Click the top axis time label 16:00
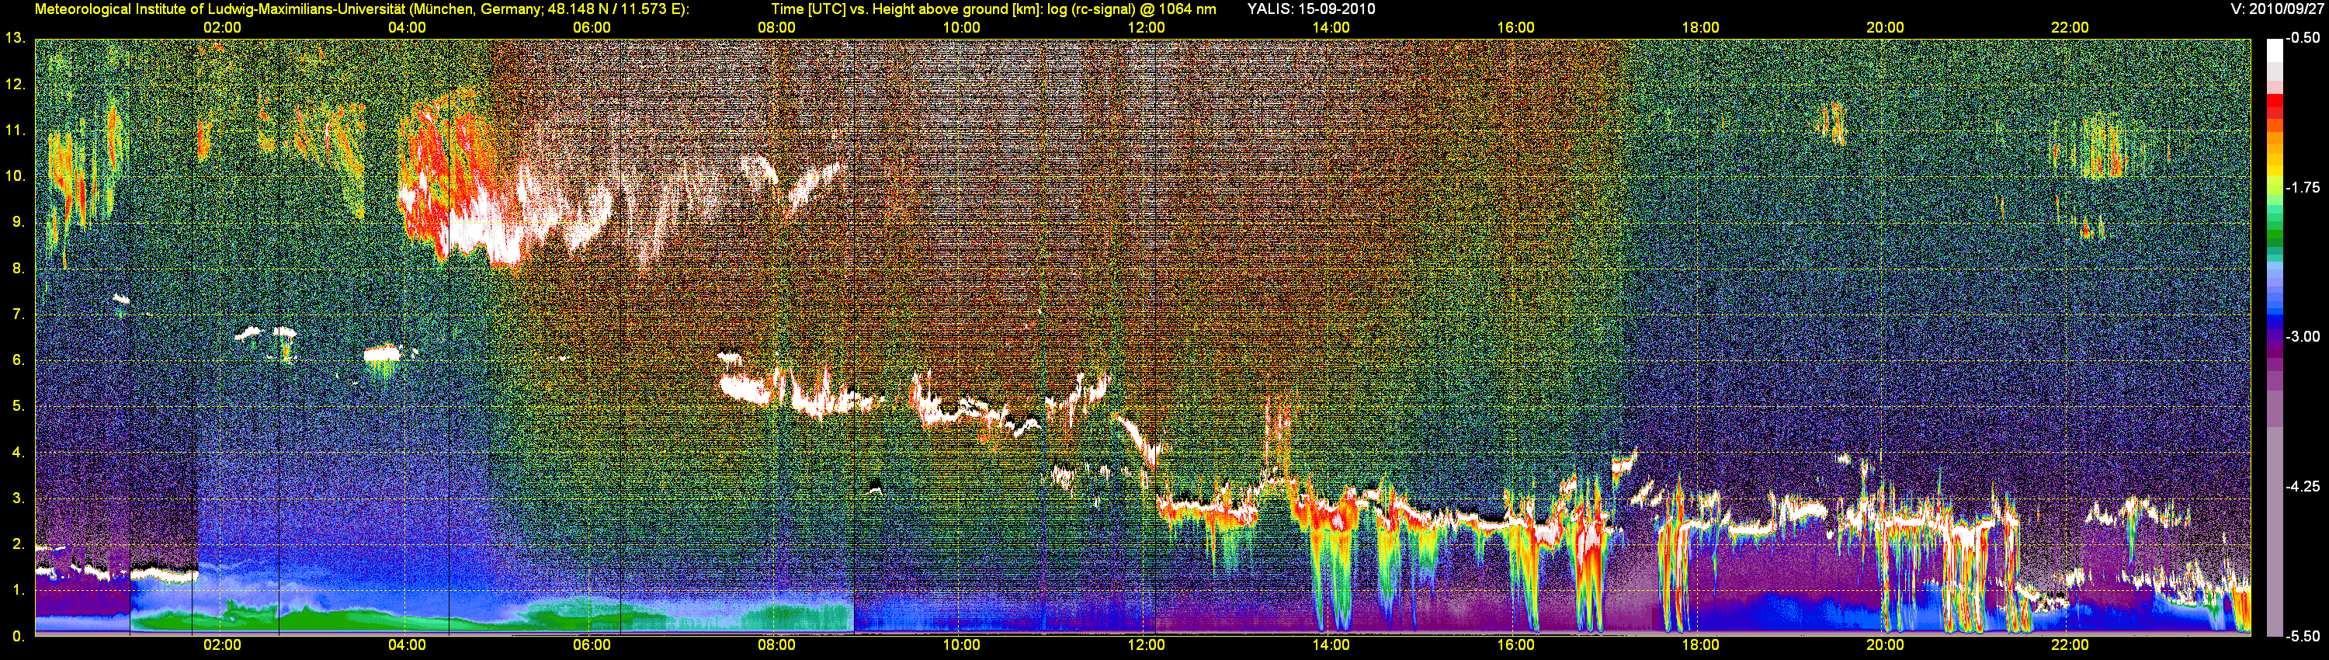Viewport: 2329px width, 660px height. pyautogui.click(x=1515, y=28)
